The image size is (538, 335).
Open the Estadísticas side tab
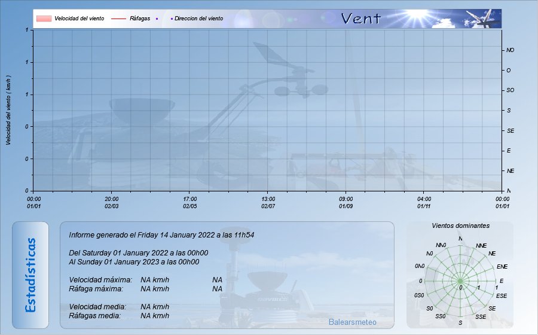(30, 275)
